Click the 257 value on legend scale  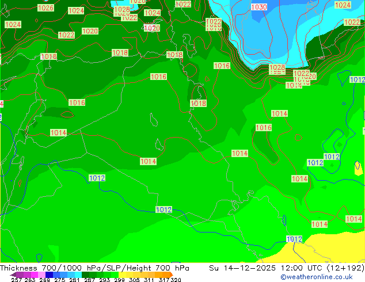17,280
